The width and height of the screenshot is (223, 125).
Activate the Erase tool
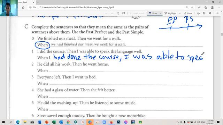click(188, 13)
